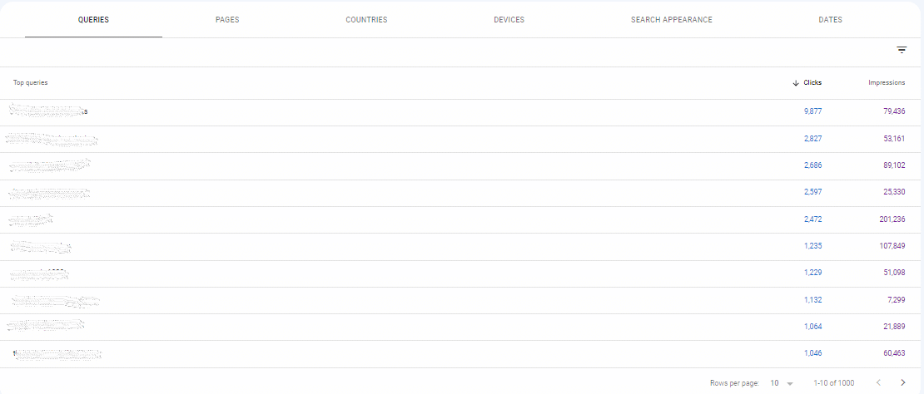Sort table by Impressions column
This screenshot has height=394, width=924.
tap(887, 83)
